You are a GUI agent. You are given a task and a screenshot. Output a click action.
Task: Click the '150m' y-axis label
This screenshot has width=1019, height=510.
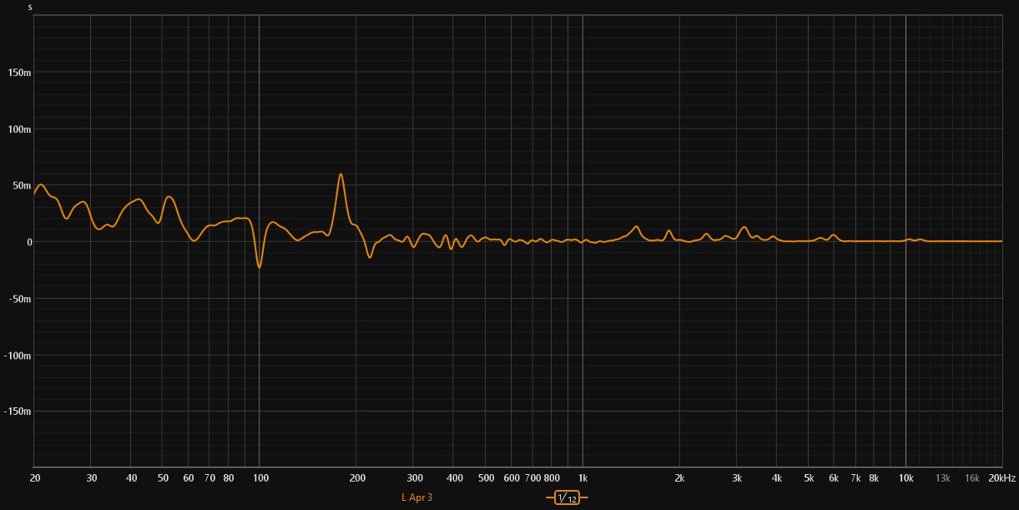pos(20,73)
